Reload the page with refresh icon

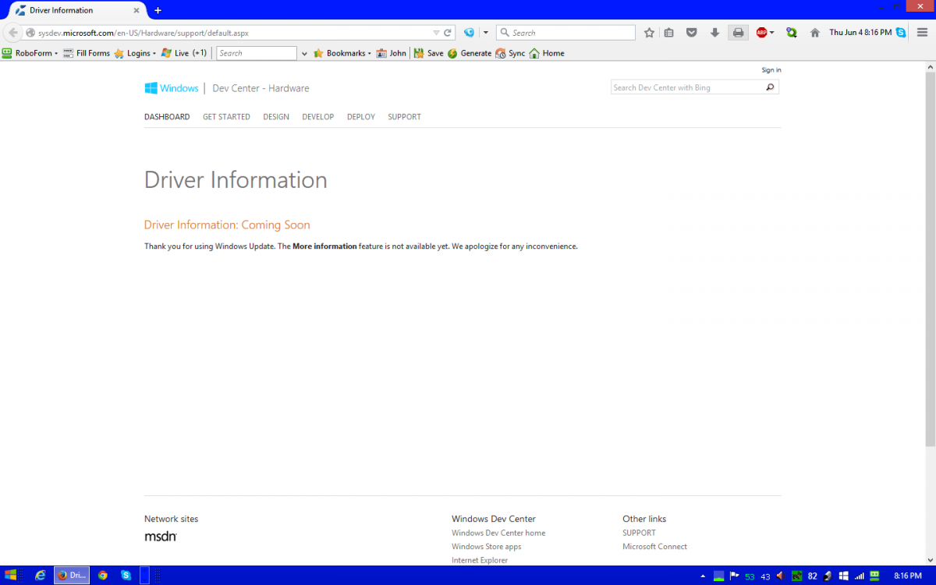click(448, 33)
